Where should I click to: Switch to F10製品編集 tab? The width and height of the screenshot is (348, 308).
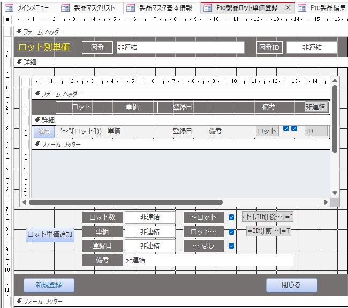coord(322,8)
